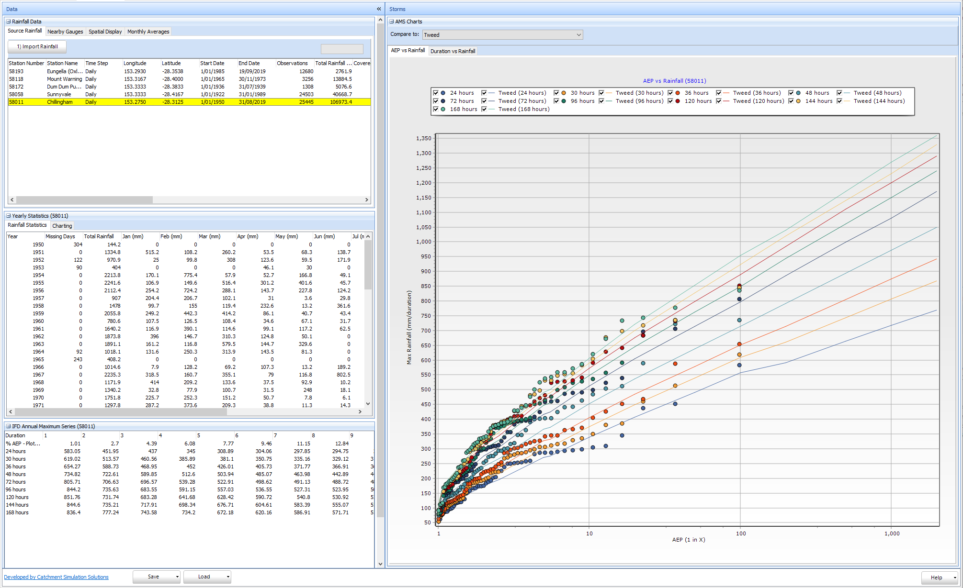Viewport: 963px width, 588px height.
Task: Click down scroll arrow of Data panel
Action: tap(380, 564)
